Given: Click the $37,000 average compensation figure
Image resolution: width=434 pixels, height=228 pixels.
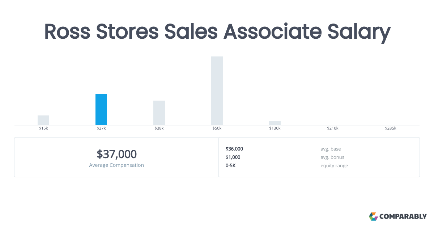Looking at the screenshot, I should click(x=116, y=154).
